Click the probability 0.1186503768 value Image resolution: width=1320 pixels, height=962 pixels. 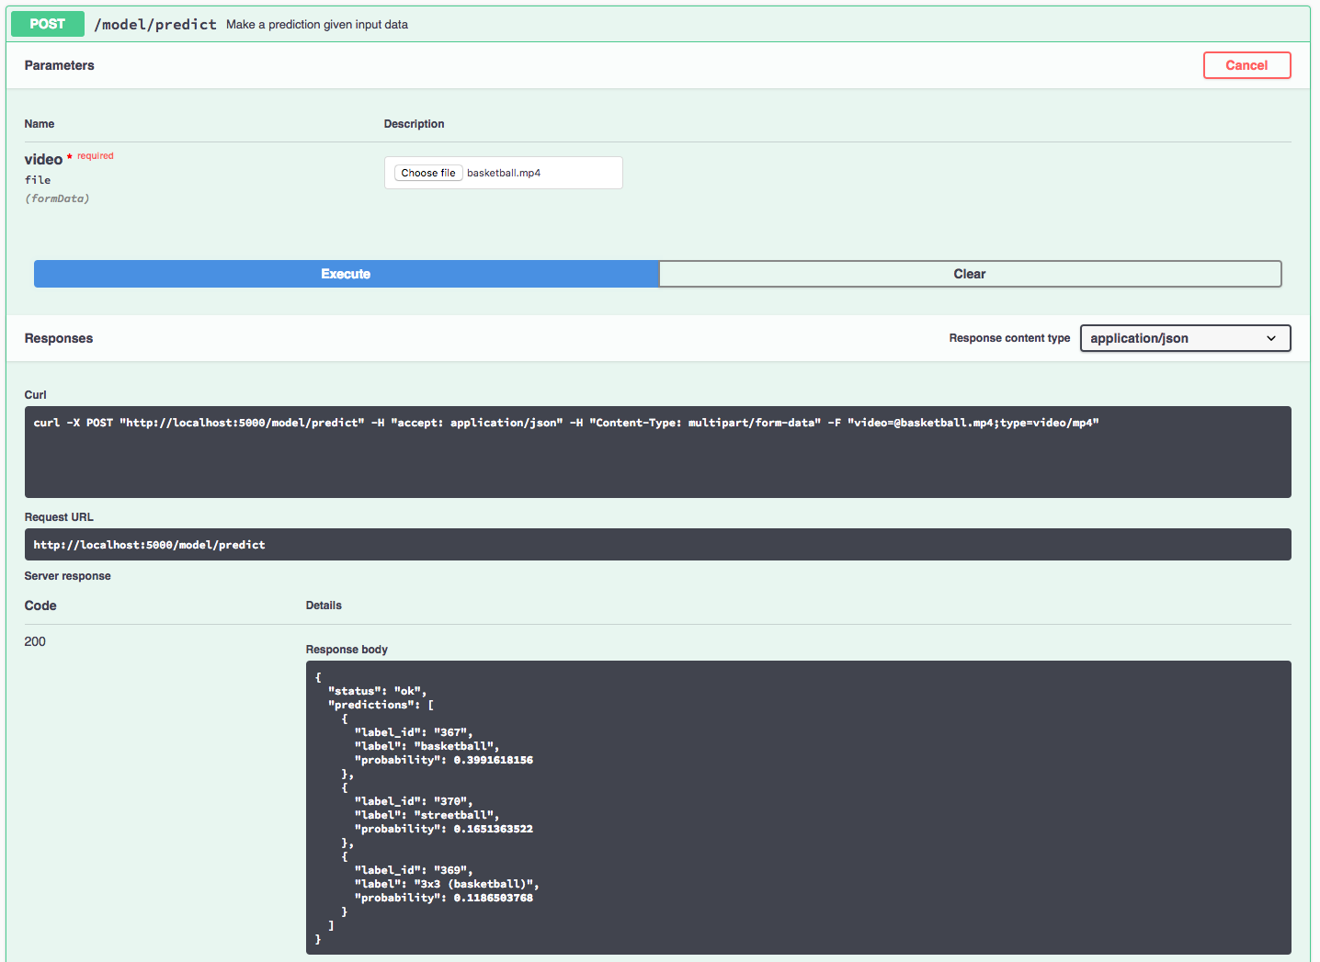pyautogui.click(x=493, y=898)
